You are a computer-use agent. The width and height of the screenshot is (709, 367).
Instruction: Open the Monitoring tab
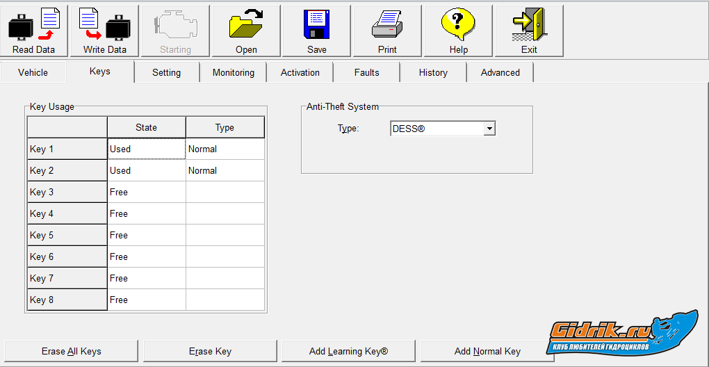(x=234, y=72)
